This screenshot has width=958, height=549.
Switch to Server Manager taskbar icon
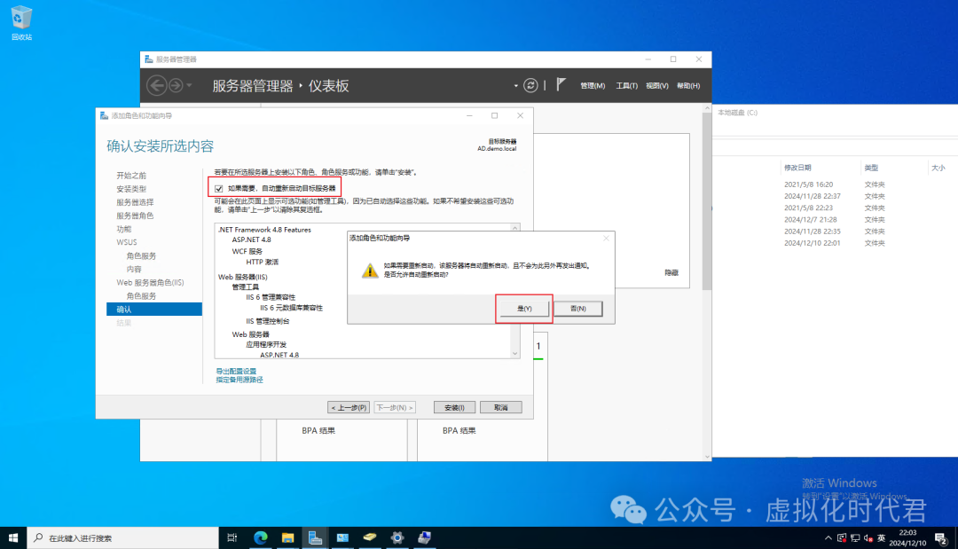click(315, 538)
